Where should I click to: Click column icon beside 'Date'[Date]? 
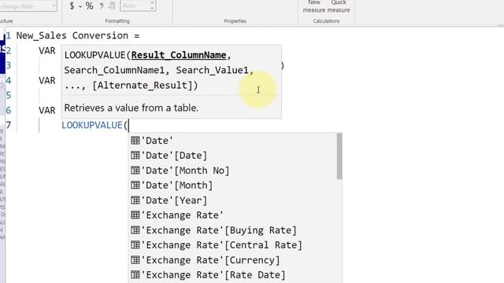pyautogui.click(x=135, y=156)
